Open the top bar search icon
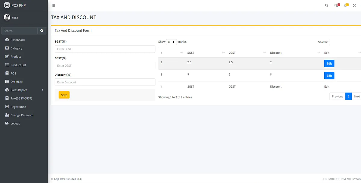This screenshot has width=361, height=183. tap(327, 5)
